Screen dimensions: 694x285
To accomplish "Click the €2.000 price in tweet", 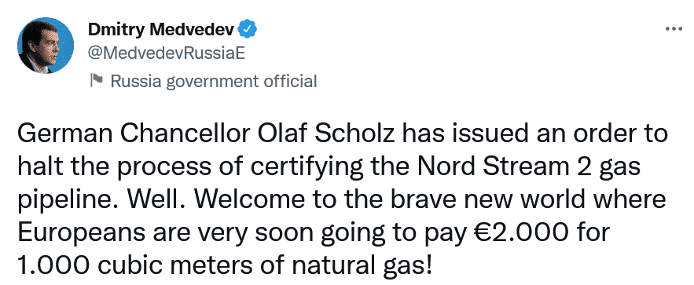I will [x=520, y=232].
